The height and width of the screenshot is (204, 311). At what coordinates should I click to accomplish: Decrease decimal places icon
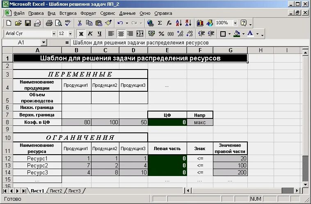click(x=190, y=34)
